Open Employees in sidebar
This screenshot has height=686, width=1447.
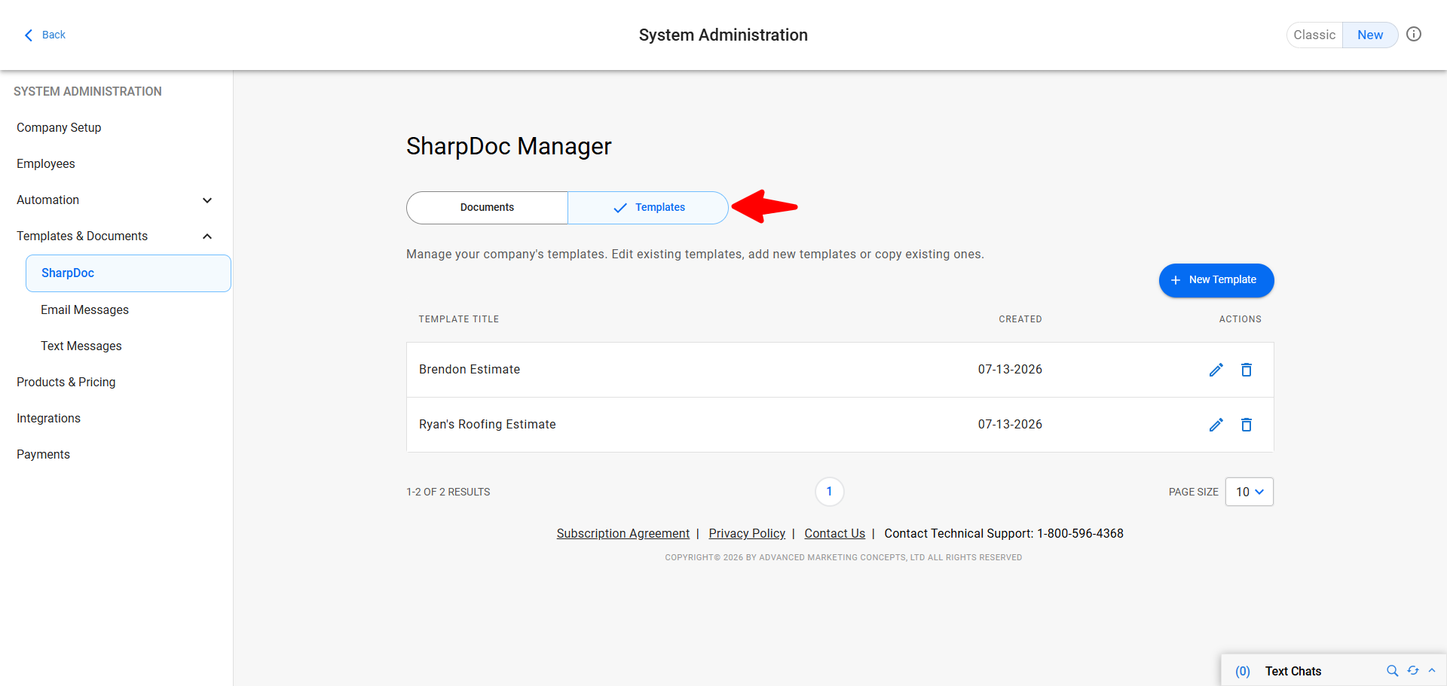click(46, 164)
